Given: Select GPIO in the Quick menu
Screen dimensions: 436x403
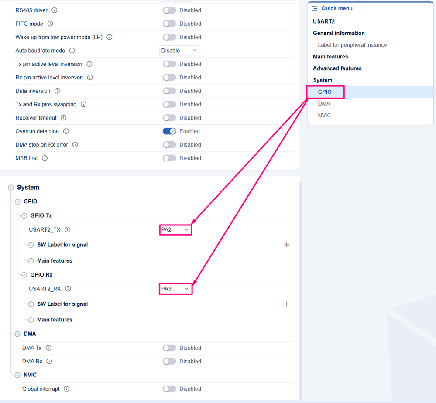Looking at the screenshot, I should coord(325,92).
